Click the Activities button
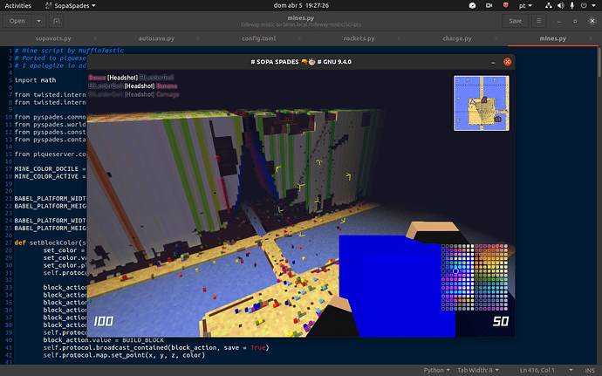The height and width of the screenshot is (376, 602). [18, 5]
